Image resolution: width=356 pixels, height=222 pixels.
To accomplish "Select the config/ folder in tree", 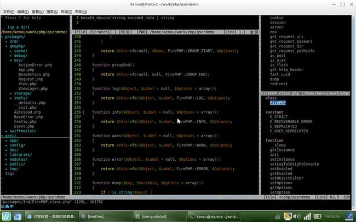I will click(18, 145).
